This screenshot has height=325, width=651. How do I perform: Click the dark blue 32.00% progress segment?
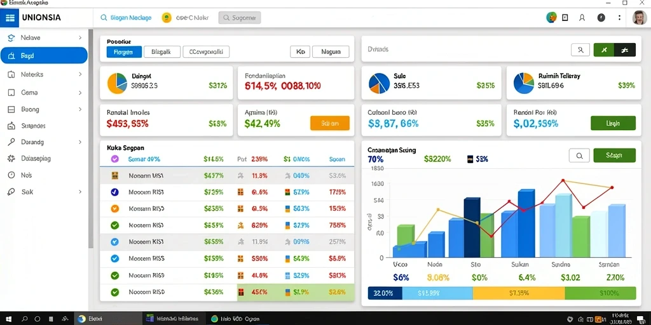(x=385, y=293)
